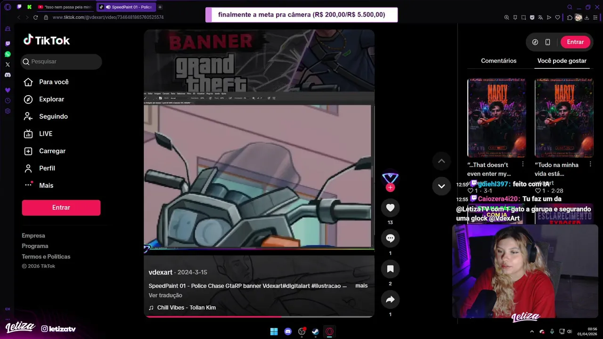
Task: Open Twitch in Opera sidebar
Action: (x=8, y=43)
